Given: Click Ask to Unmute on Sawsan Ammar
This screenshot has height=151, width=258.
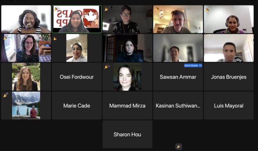Looking at the screenshot, I should 191,65.
